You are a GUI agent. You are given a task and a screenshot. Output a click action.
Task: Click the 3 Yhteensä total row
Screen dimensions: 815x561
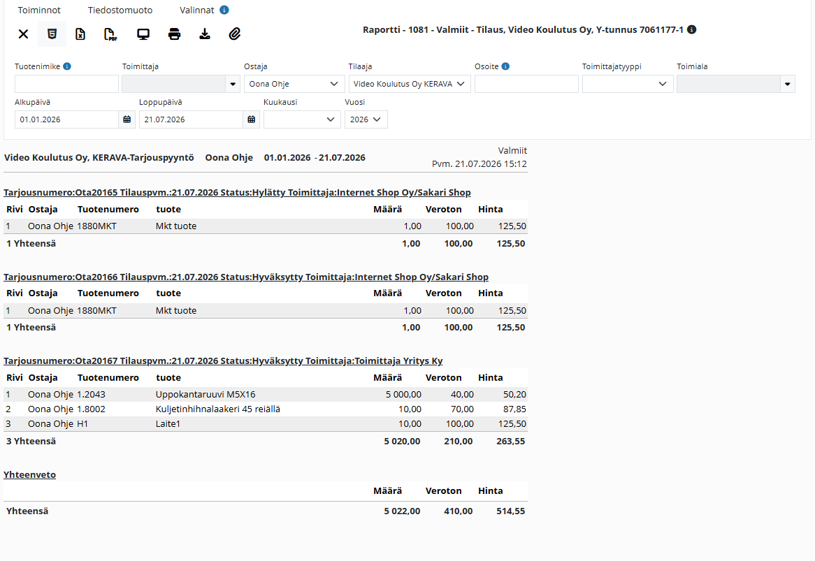266,442
